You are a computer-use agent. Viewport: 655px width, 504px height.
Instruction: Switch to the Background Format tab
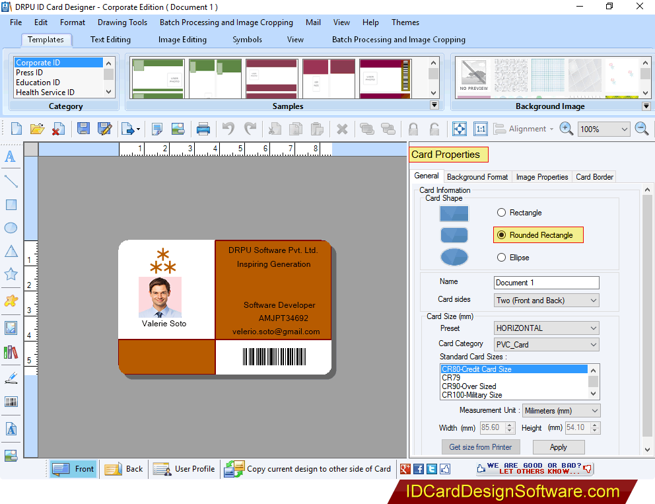pyautogui.click(x=477, y=176)
